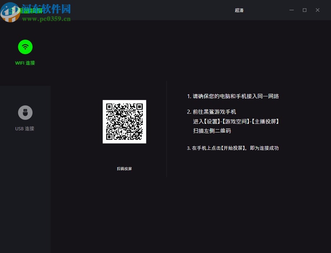Click the 扫码投屏 label below the QR code
The width and height of the screenshot is (331, 253).
pyautogui.click(x=124, y=169)
